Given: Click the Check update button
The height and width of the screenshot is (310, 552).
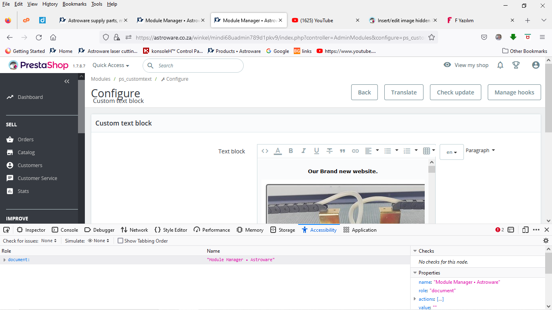Looking at the screenshot, I should [x=455, y=92].
